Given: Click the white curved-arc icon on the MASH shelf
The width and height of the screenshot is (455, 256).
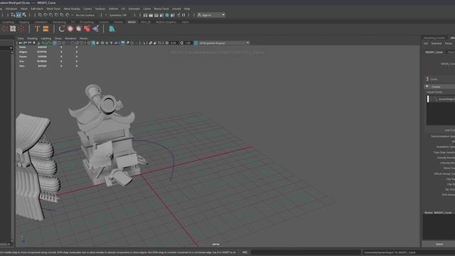Looking at the screenshot, I should click(x=62, y=28).
